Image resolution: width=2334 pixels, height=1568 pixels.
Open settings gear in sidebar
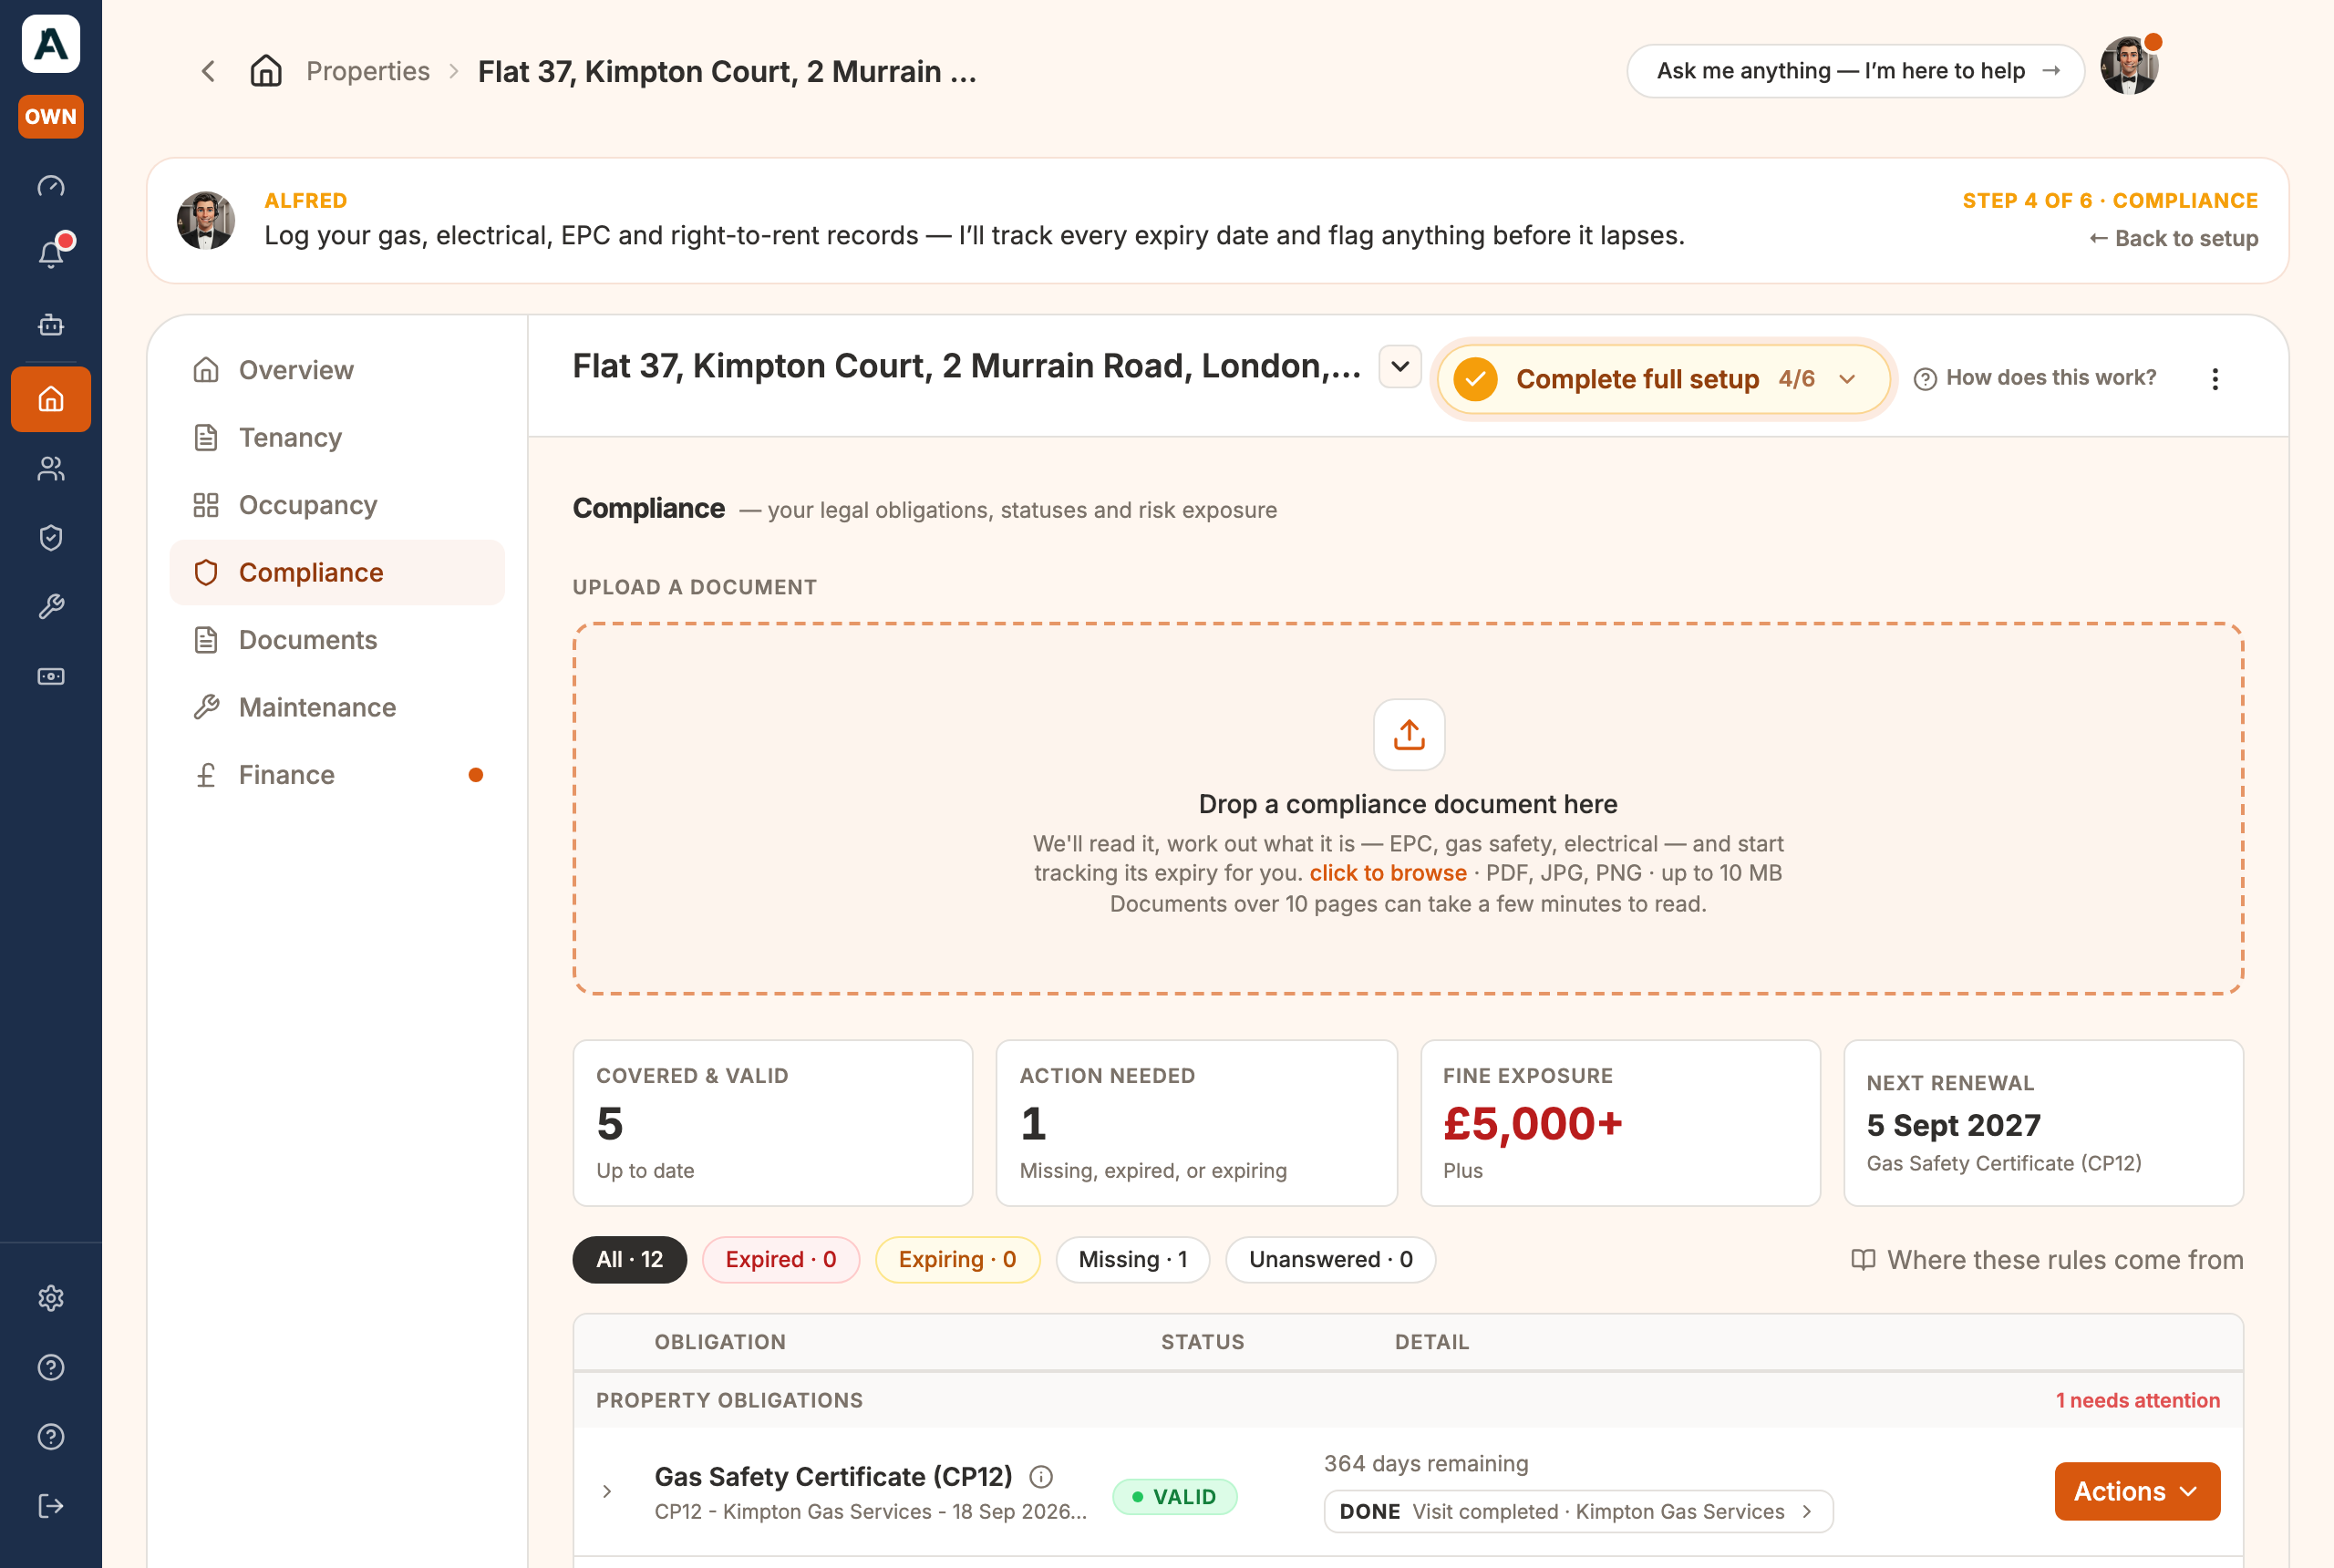click(51, 1298)
